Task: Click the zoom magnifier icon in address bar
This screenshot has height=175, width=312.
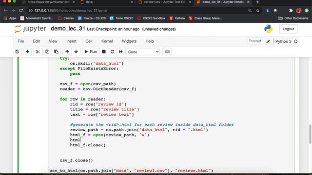Action: (250, 11)
